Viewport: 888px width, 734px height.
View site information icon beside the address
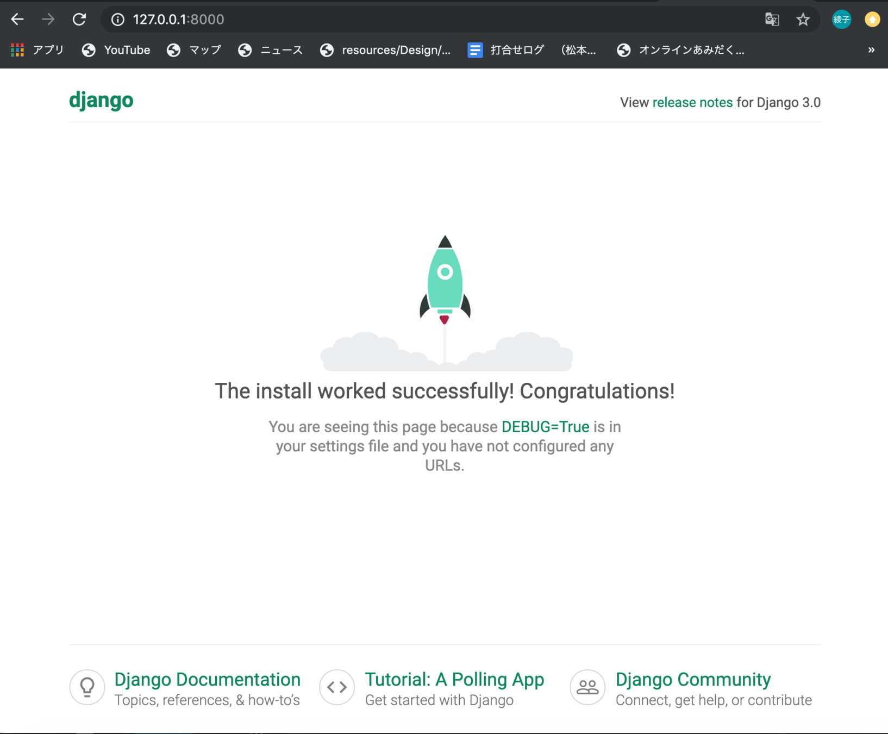point(118,20)
